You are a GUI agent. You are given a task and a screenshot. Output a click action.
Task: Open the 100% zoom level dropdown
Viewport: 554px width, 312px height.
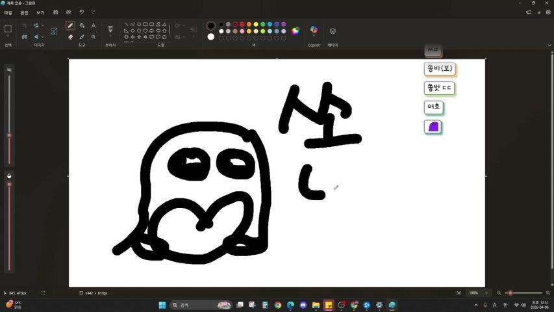click(x=486, y=293)
